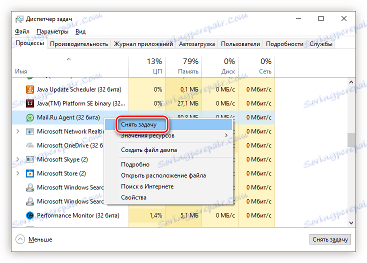Open the Параметры menu
The image size is (367, 263).
52,31
